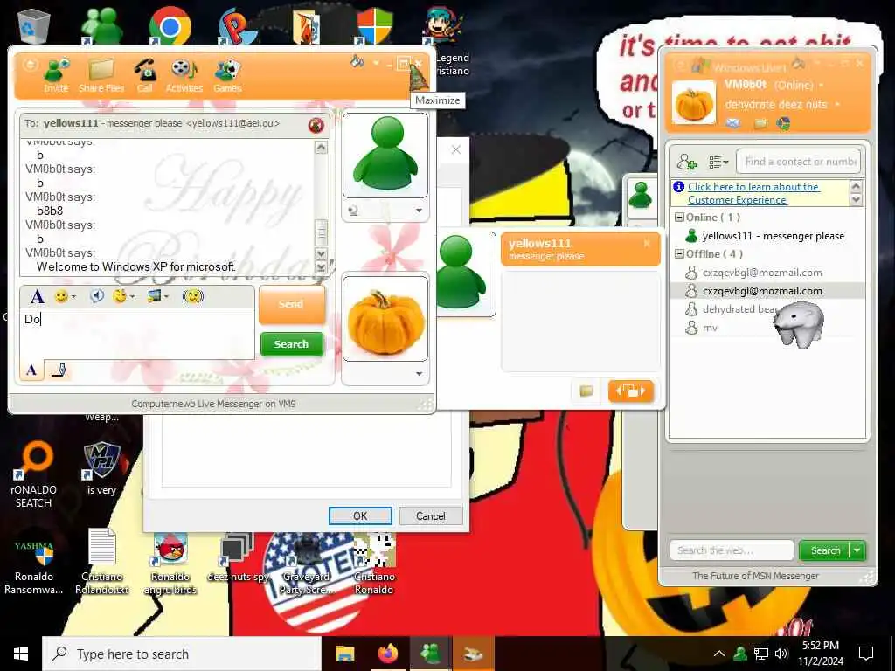
Task: Open dropdown arrow beside bottom Search button
Action: (857, 550)
